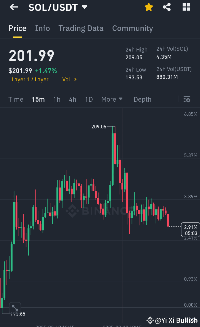Open the SOL/USDT pair selector dropdown
The height and width of the screenshot is (327, 200).
(x=84, y=7)
